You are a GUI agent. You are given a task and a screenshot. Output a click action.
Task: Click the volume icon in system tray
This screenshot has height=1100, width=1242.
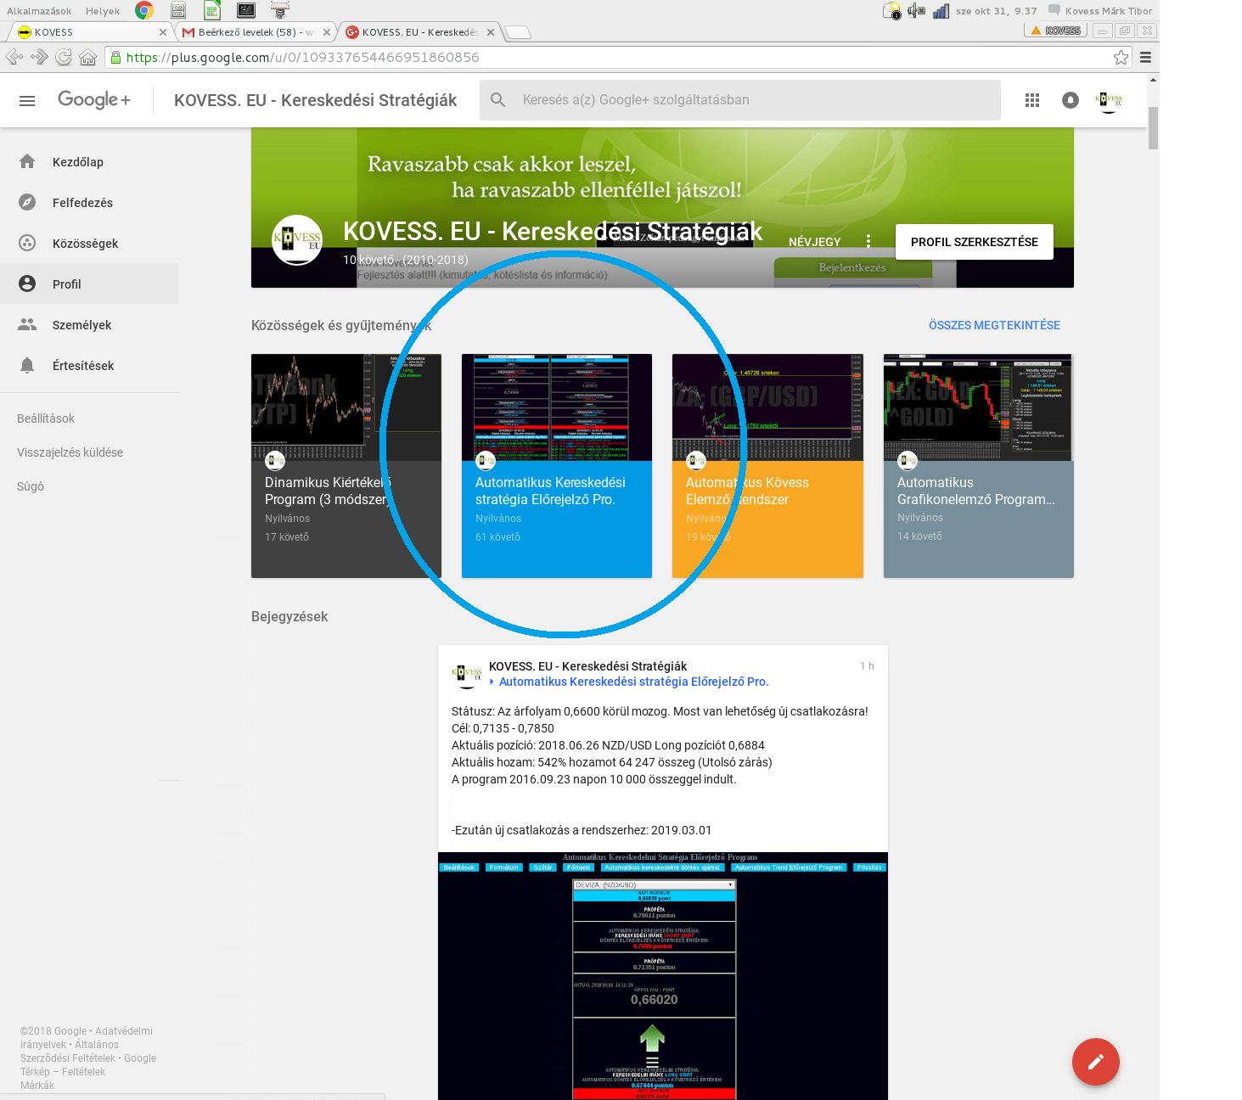tap(916, 10)
